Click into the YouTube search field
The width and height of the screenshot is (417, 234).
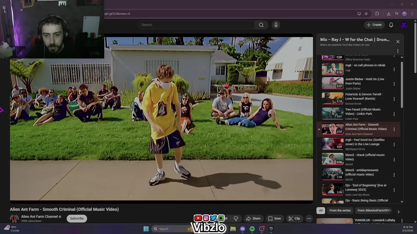196,25
